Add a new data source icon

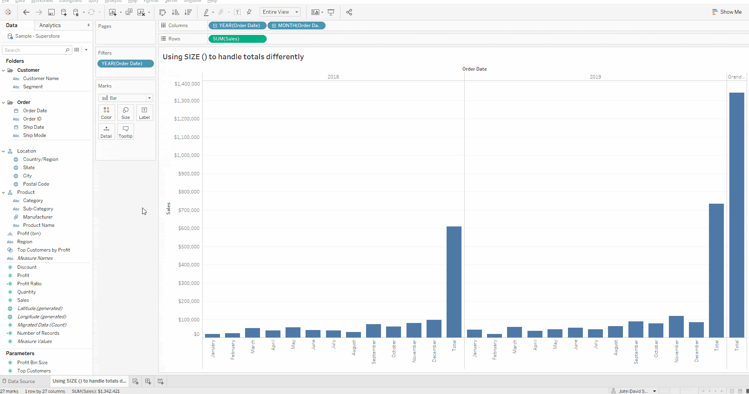tap(64, 12)
